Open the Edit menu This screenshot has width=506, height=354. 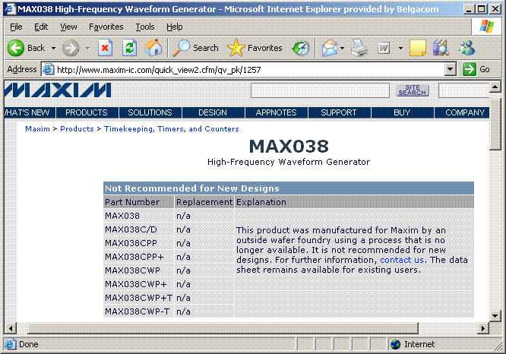[41, 27]
